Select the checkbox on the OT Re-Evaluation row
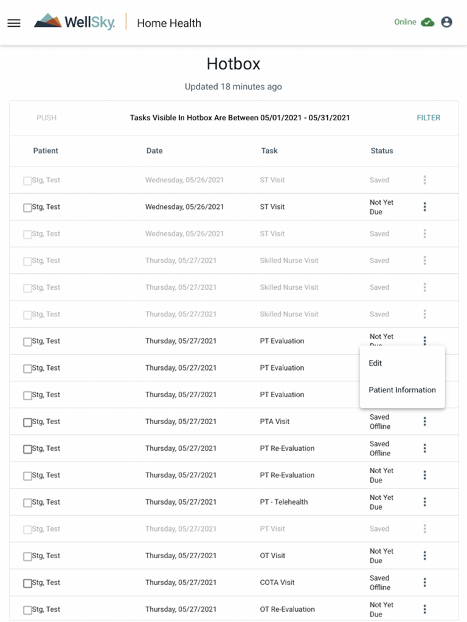Screen dimensions: 467x622 27,609
